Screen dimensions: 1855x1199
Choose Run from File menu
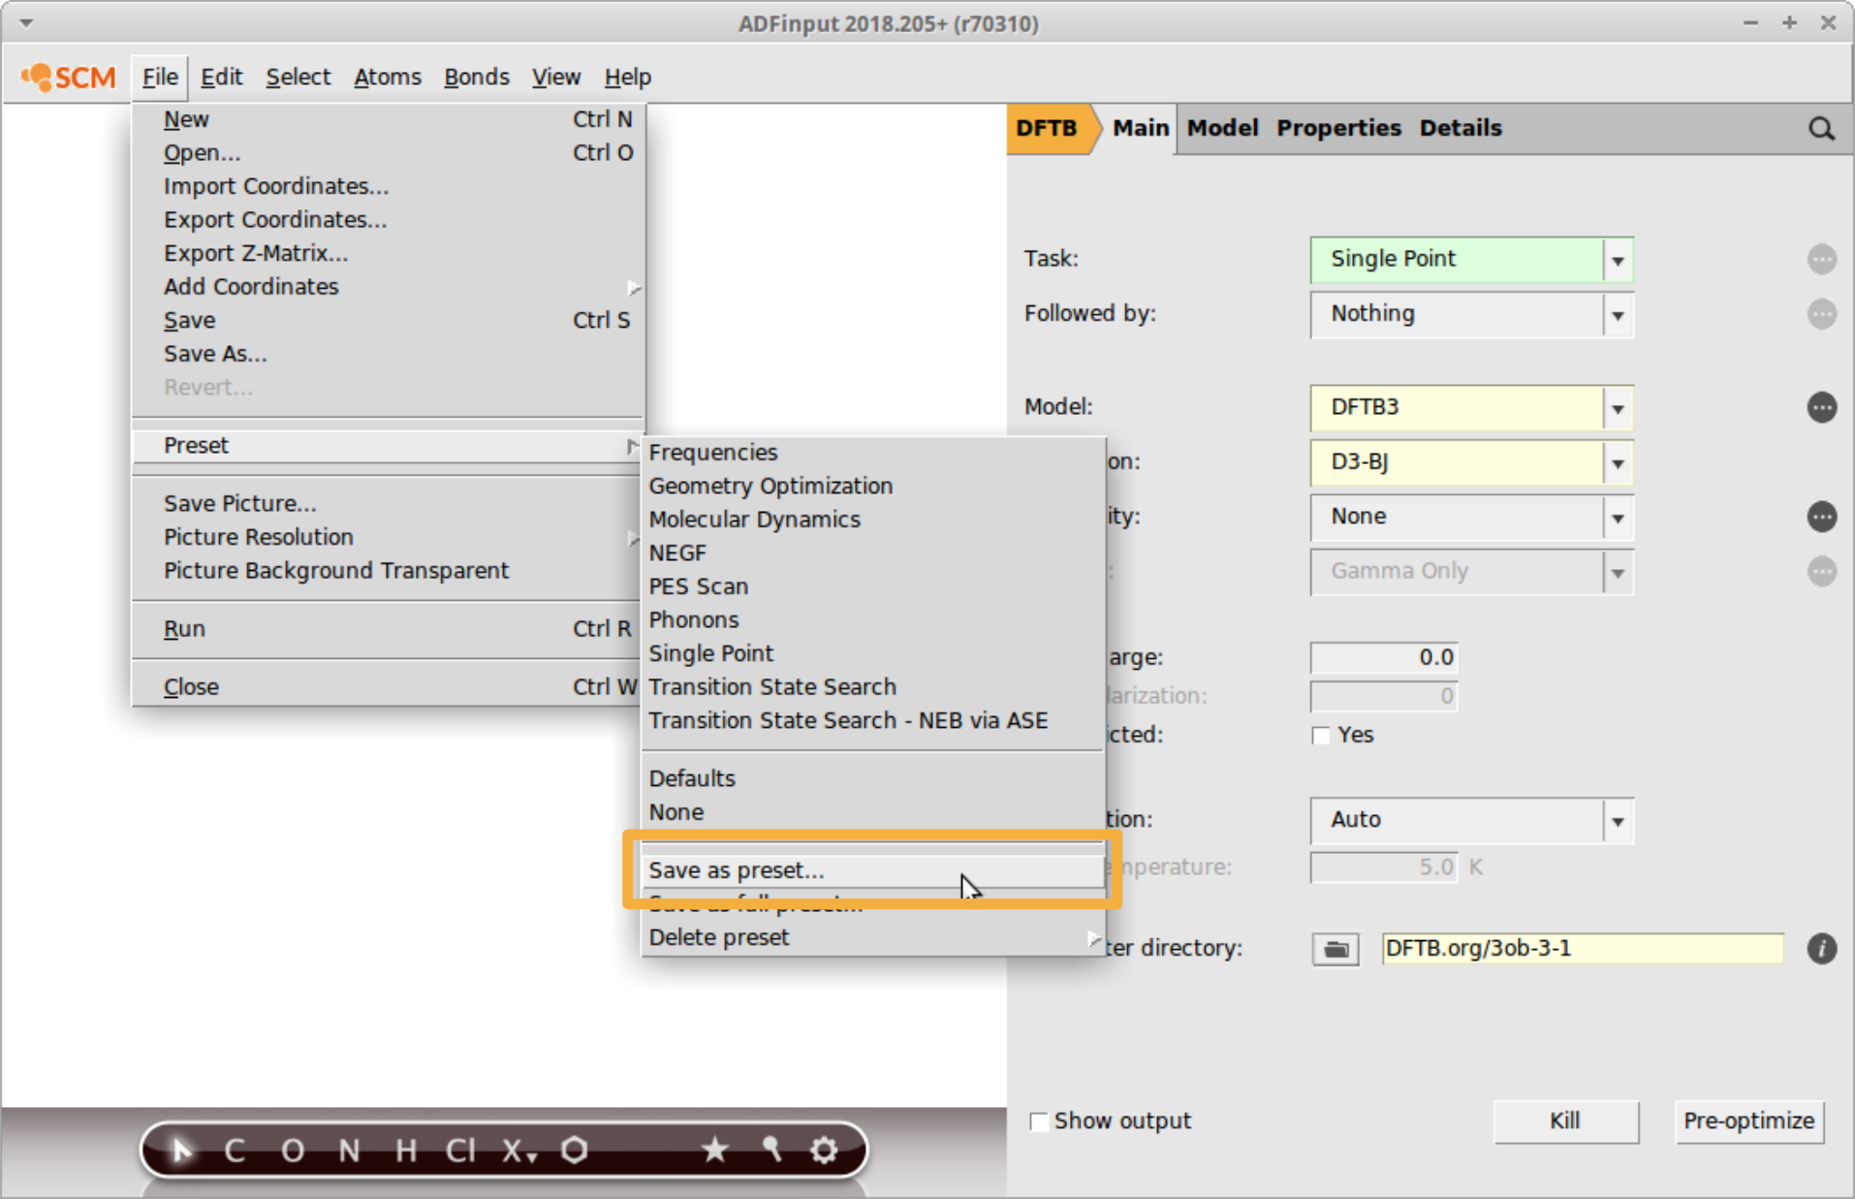(388, 629)
